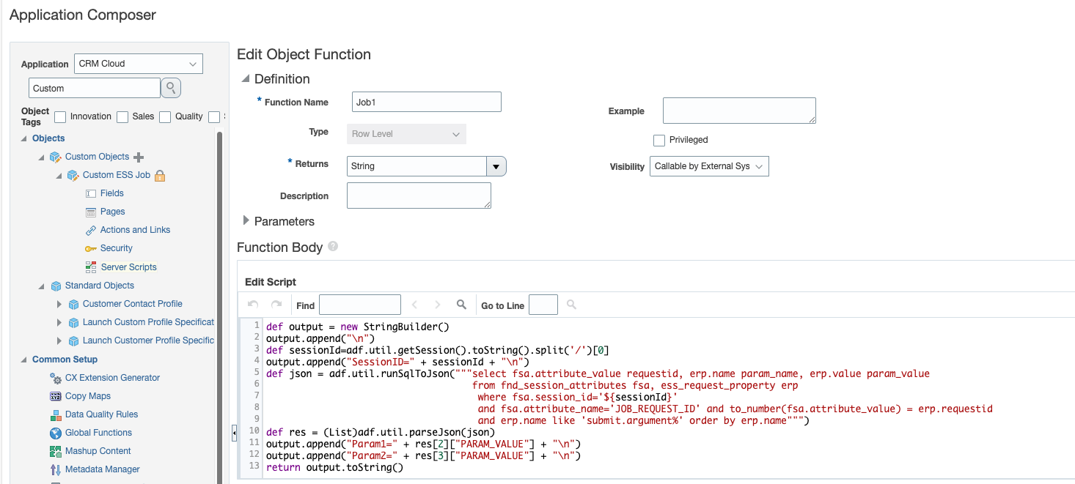The image size is (1075, 484).
Task: Click the find previous chevron arrow
Action: click(414, 305)
